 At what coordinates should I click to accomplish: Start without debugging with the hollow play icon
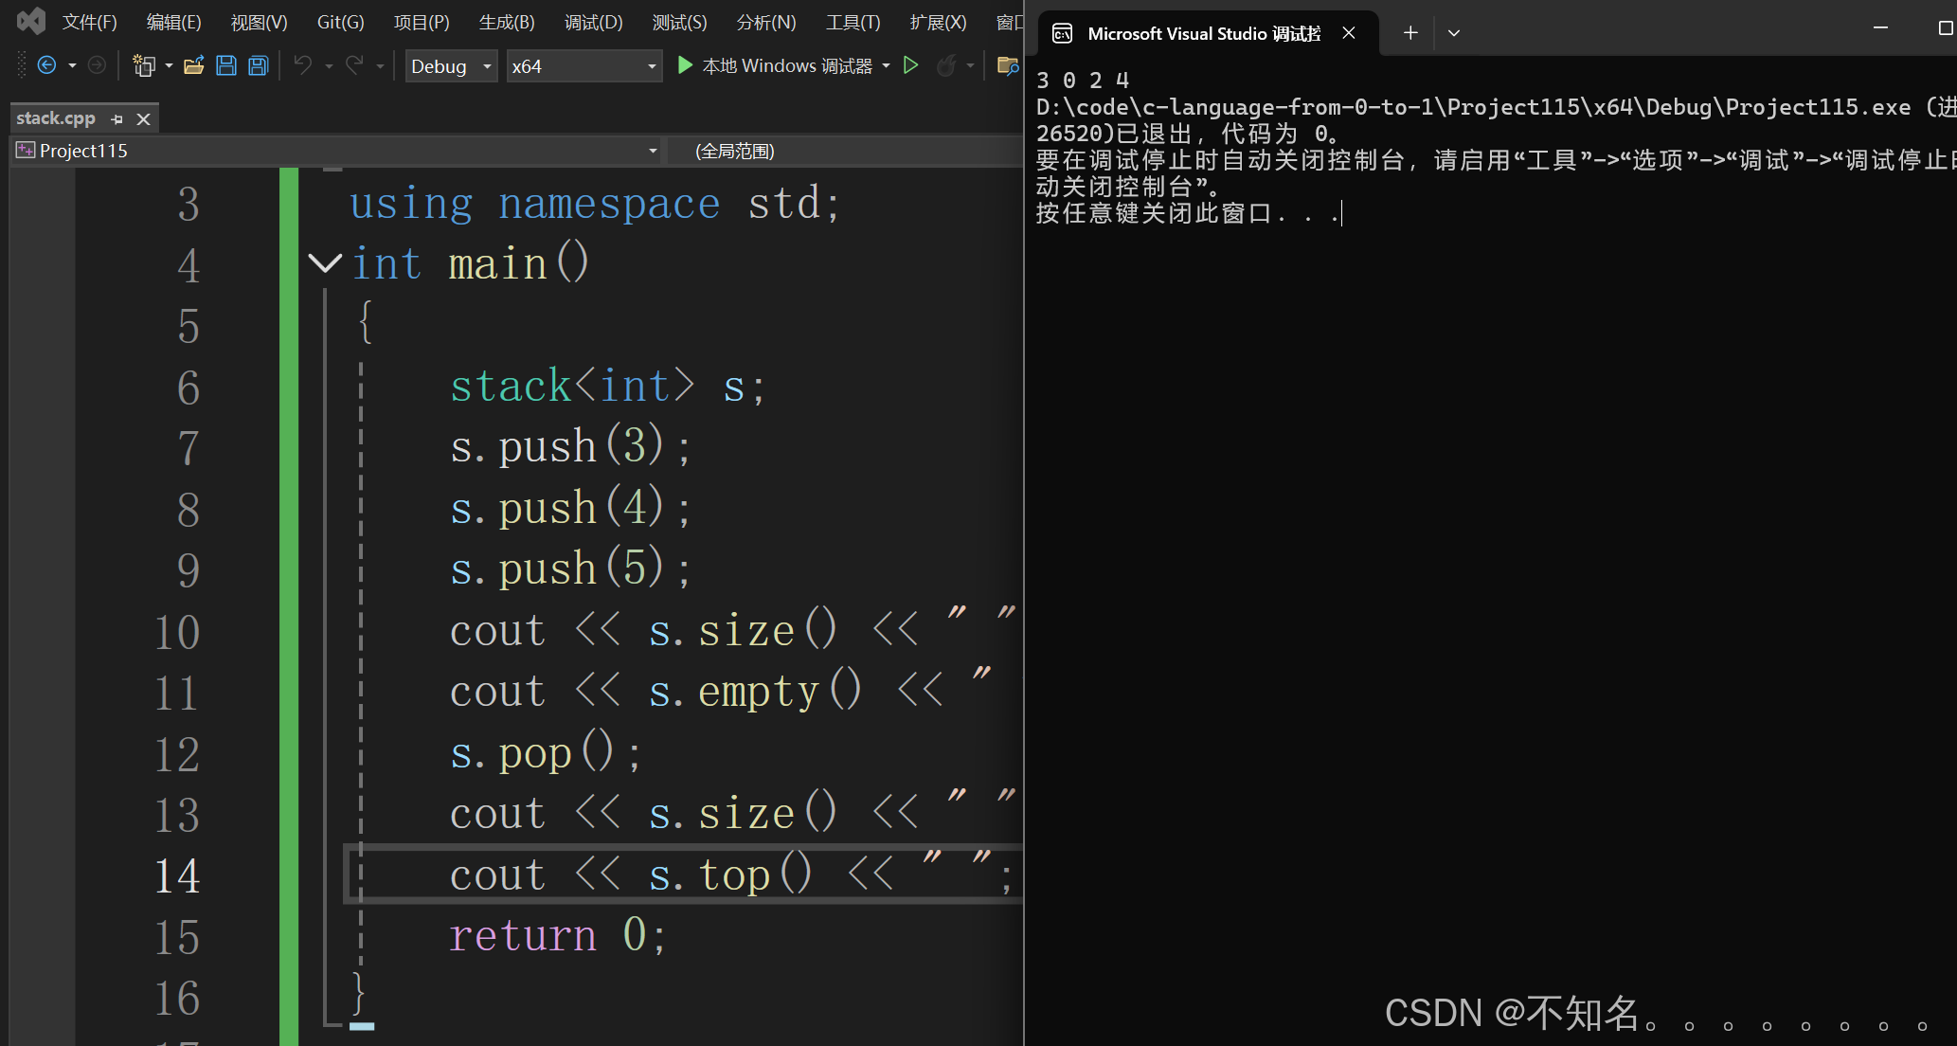point(911,65)
